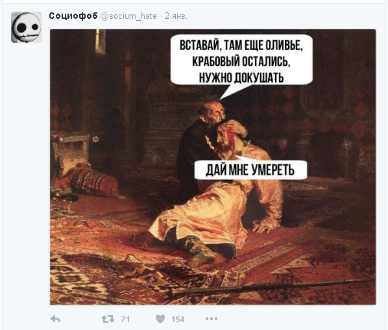Reply to the Социофоб tweet
This screenshot has height=330, width=388.
(55, 319)
